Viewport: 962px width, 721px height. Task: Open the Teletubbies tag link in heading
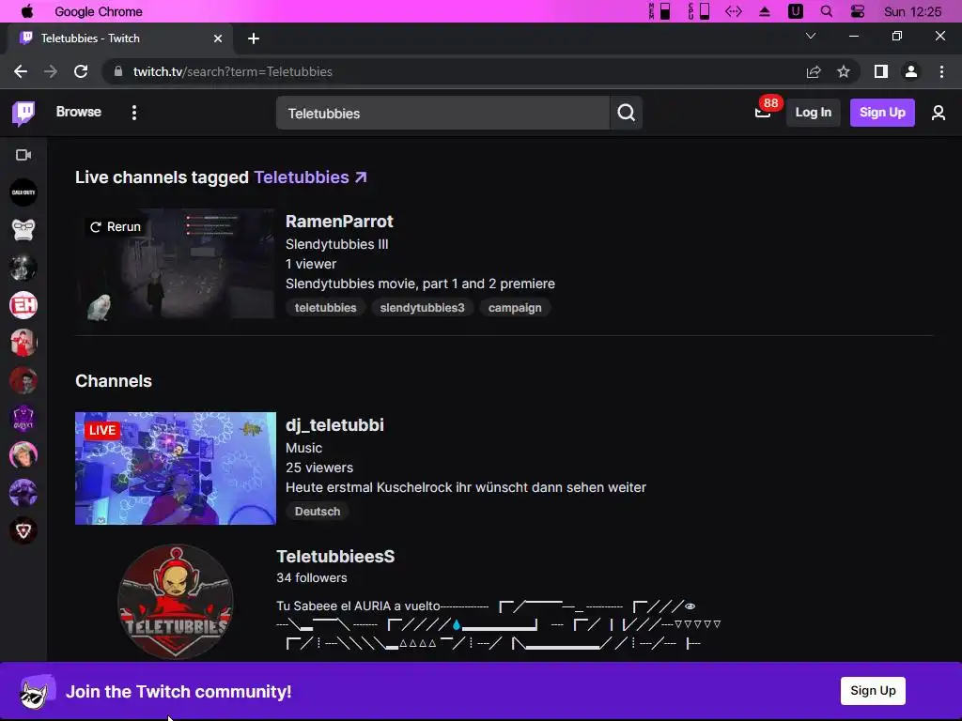click(310, 177)
